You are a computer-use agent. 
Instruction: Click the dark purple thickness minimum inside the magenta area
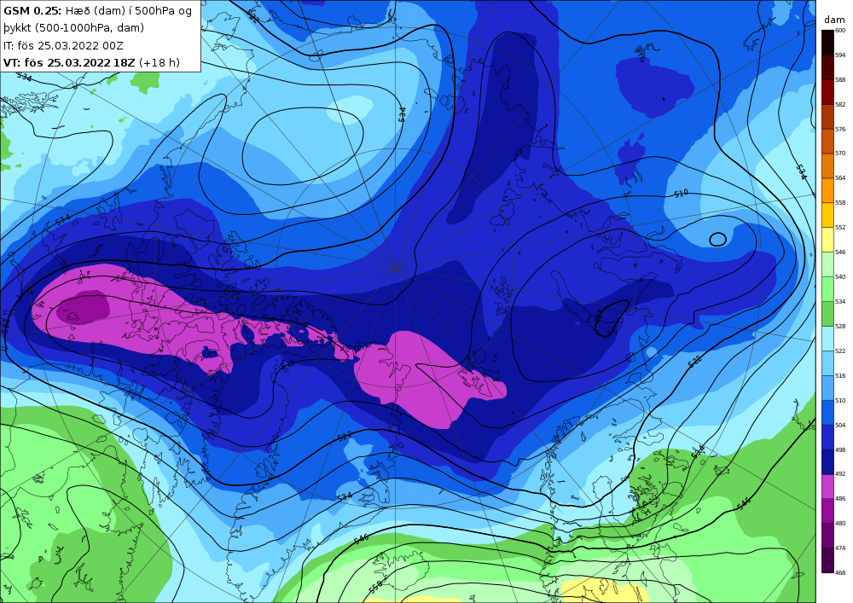point(84,307)
